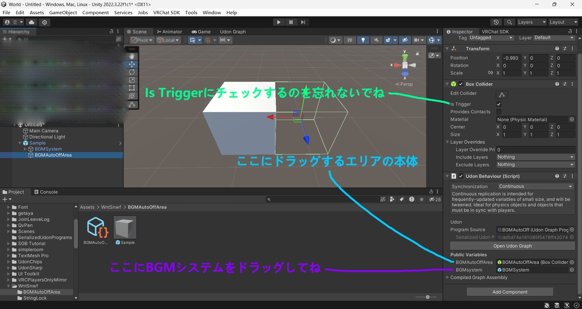Toggle constrained proportions for Scale
The height and width of the screenshot is (309, 582).
coord(490,73)
